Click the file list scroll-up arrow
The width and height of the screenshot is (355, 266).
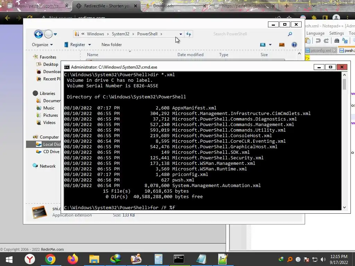(299, 54)
